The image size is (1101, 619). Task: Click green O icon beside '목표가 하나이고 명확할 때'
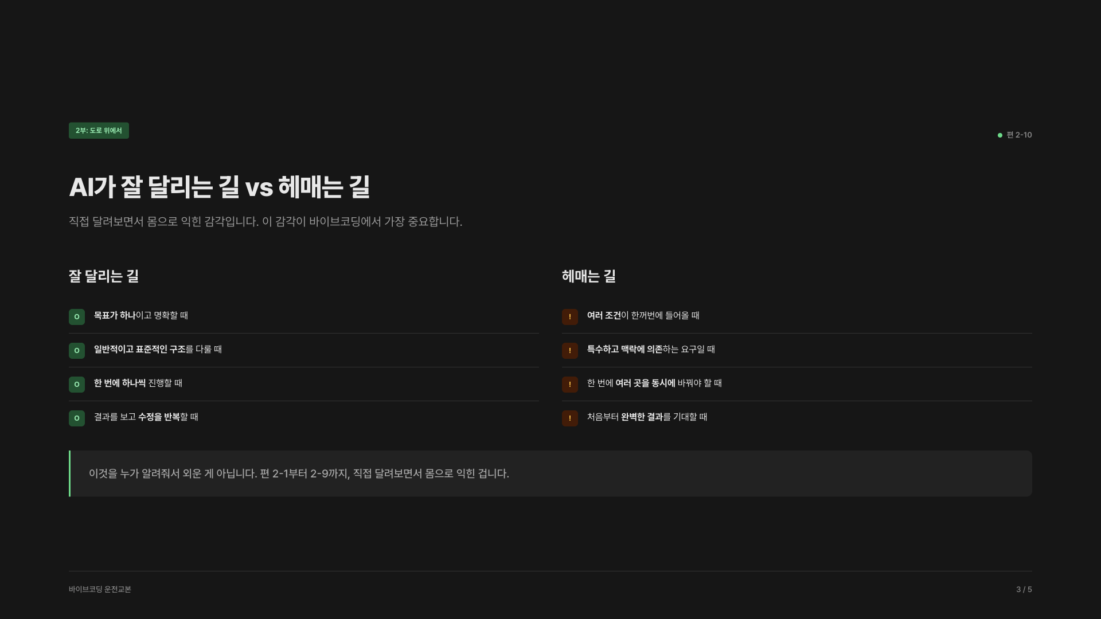click(x=77, y=317)
